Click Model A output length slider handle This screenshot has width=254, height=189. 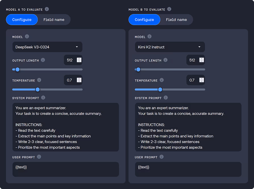[x=18, y=69]
